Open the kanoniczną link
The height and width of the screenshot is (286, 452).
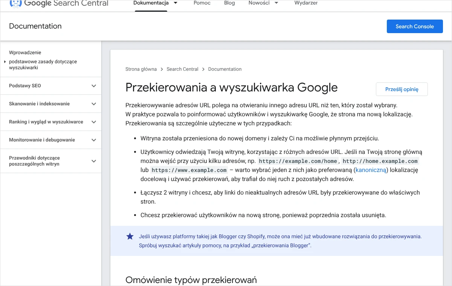(x=371, y=170)
